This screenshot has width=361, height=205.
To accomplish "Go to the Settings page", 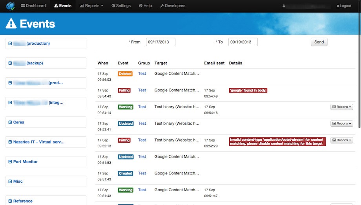I will click(121, 6).
